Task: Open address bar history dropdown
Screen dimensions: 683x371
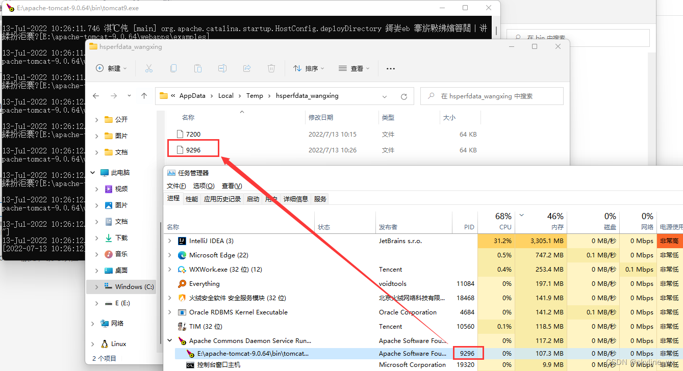Action: point(385,96)
